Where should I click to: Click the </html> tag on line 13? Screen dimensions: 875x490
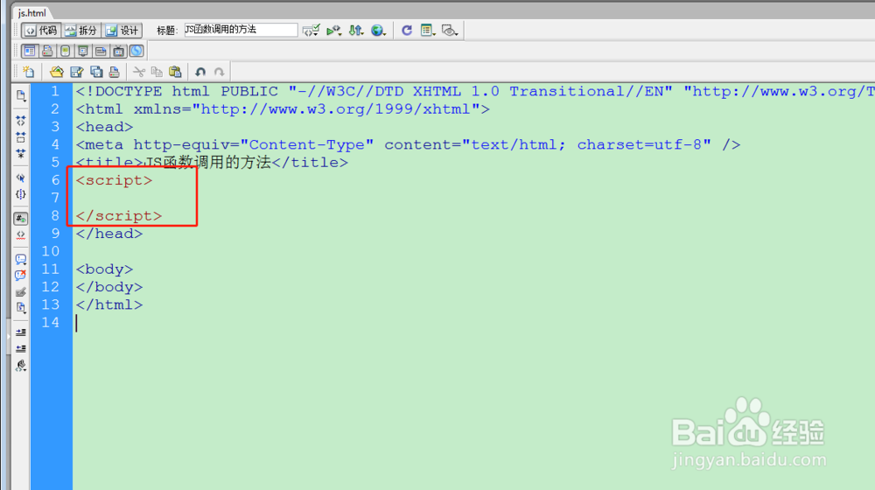point(109,304)
